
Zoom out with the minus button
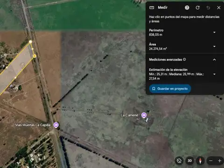pos(211,161)
